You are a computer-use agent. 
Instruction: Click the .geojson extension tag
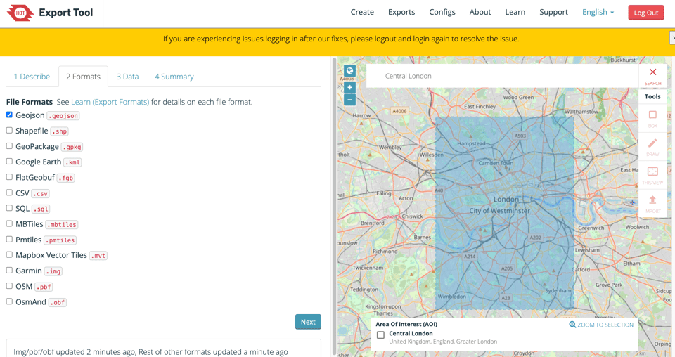click(63, 116)
